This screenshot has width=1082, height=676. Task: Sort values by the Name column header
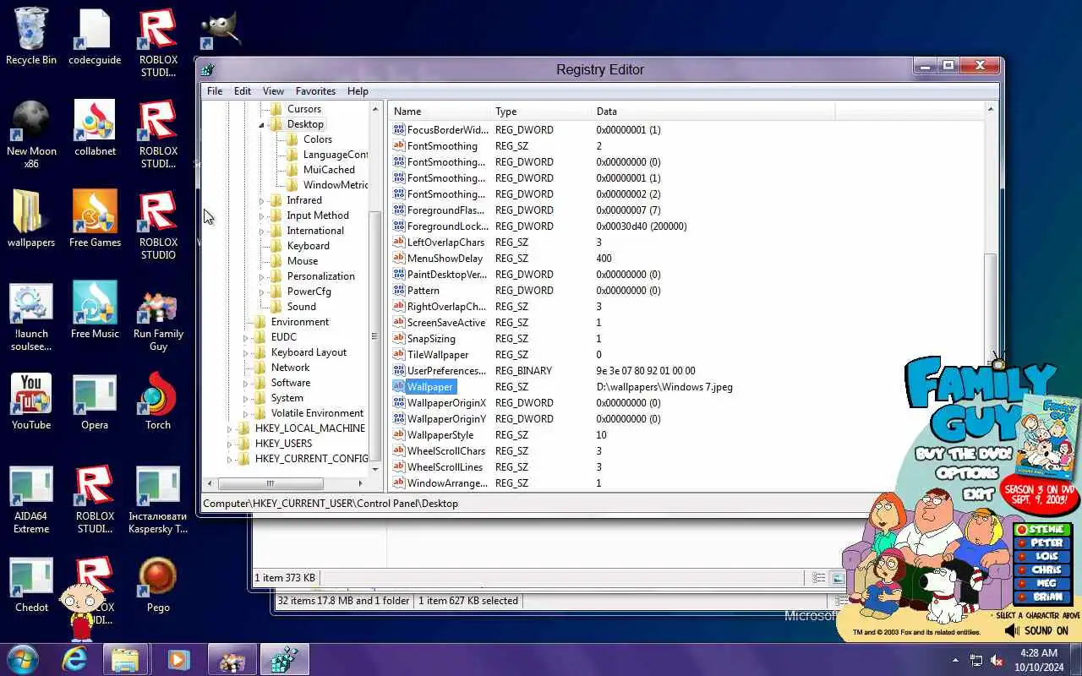[x=440, y=112]
